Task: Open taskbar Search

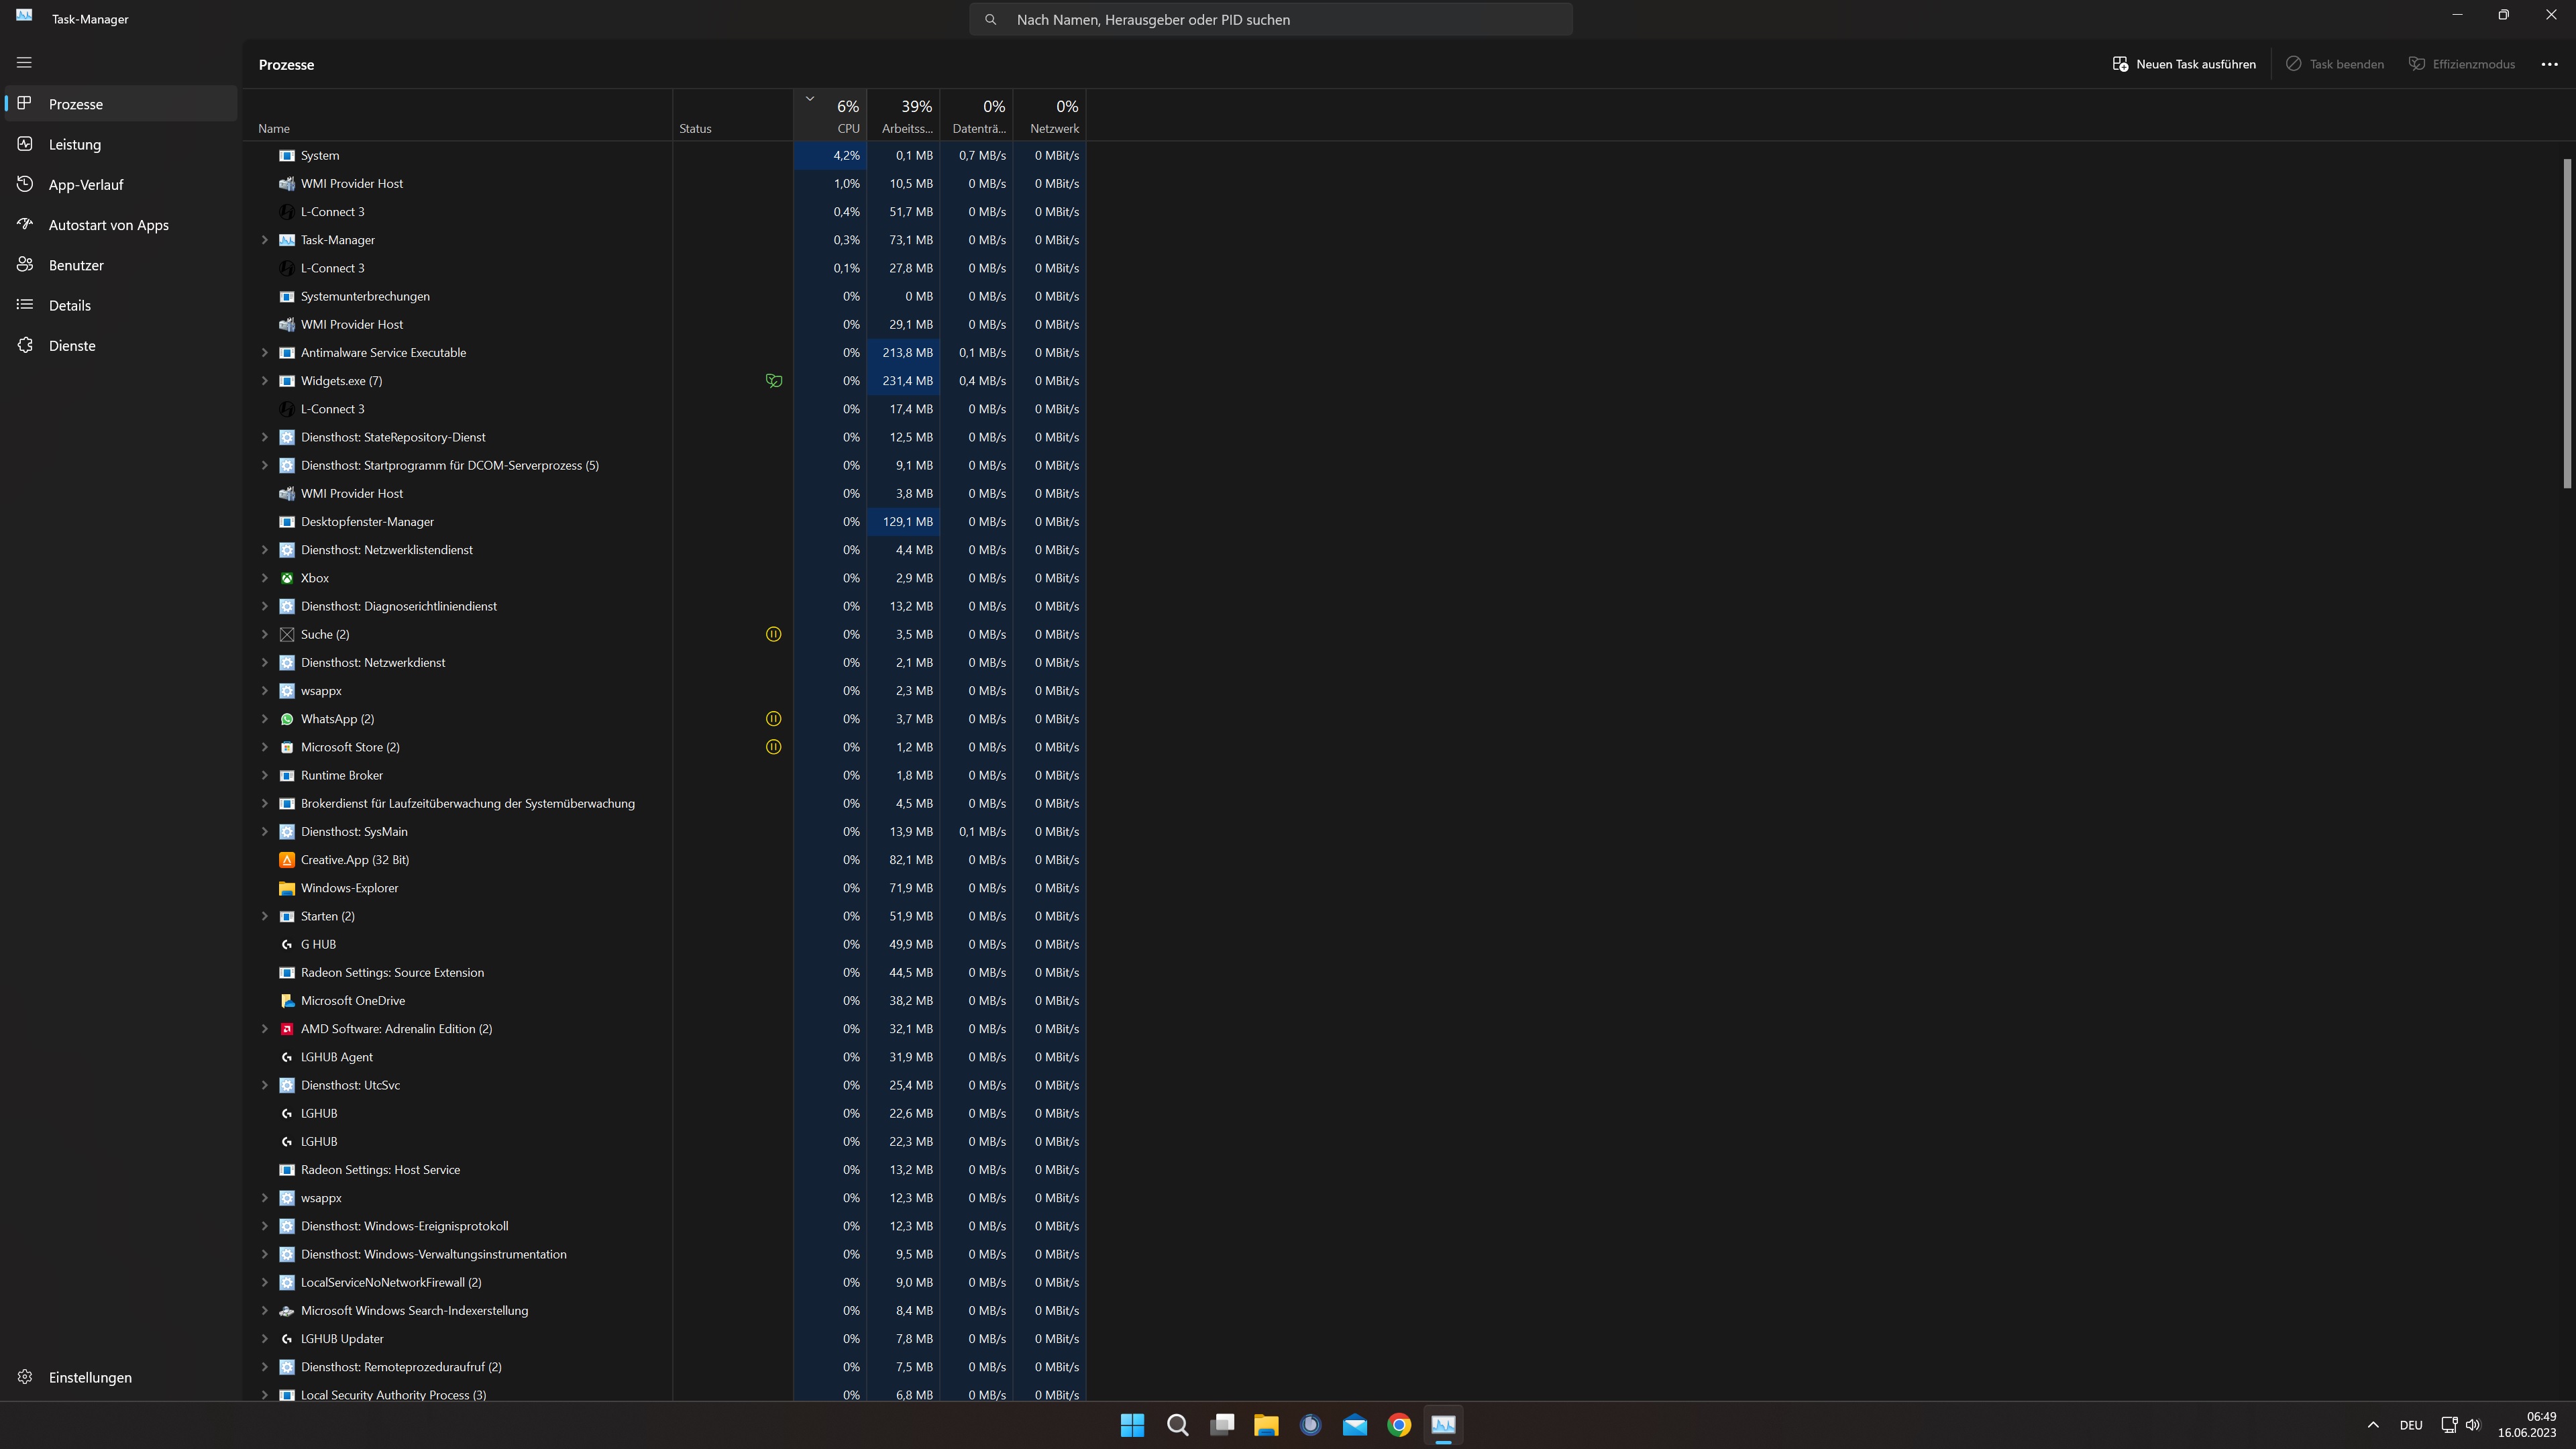Action: click(1177, 1425)
